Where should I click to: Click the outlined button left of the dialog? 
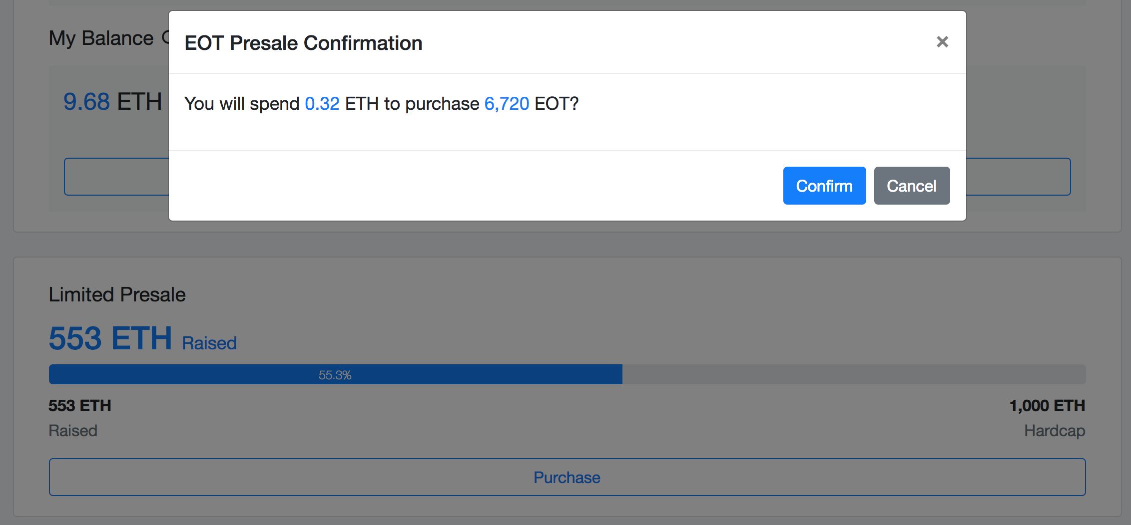(116, 177)
